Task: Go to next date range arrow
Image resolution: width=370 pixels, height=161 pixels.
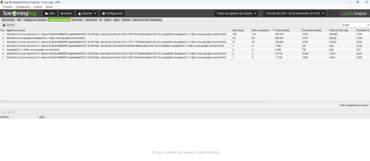Action: (337, 13)
